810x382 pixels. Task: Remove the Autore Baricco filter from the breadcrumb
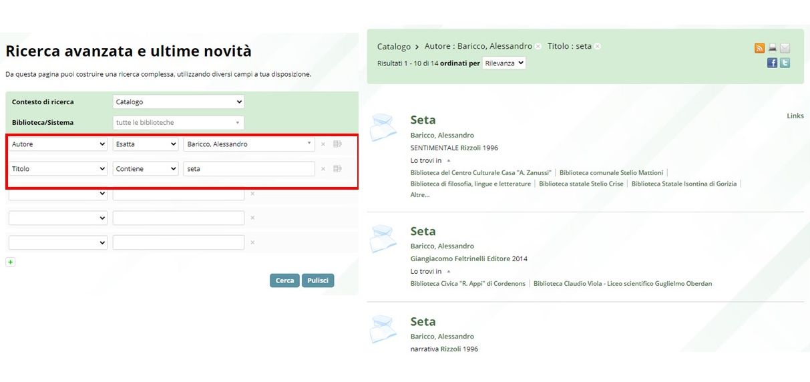(x=538, y=47)
